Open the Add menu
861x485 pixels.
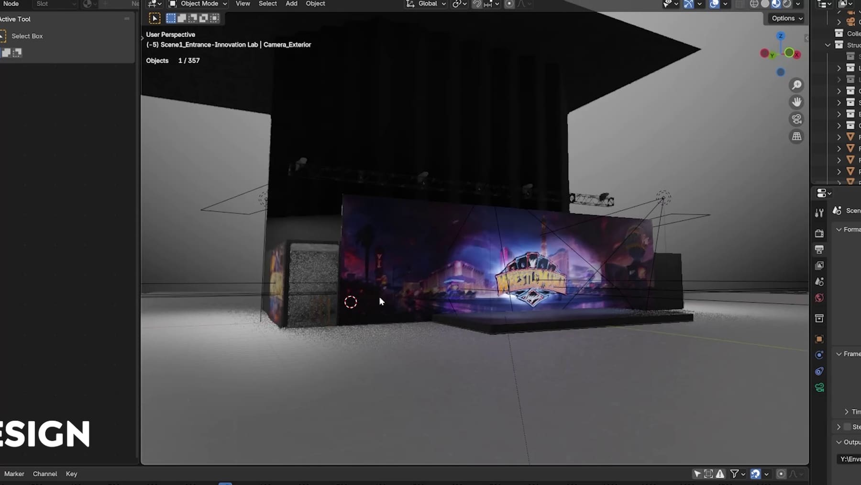click(291, 4)
